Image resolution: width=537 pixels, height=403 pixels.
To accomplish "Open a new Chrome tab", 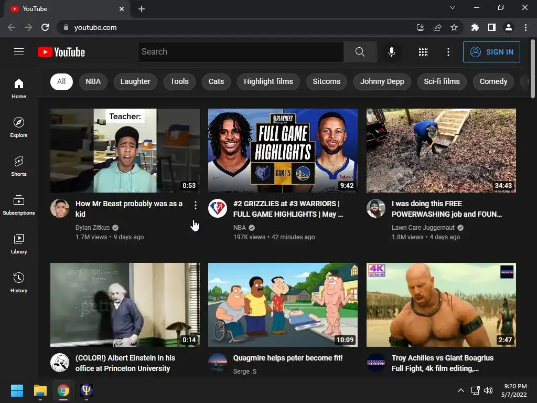I will tap(142, 9).
